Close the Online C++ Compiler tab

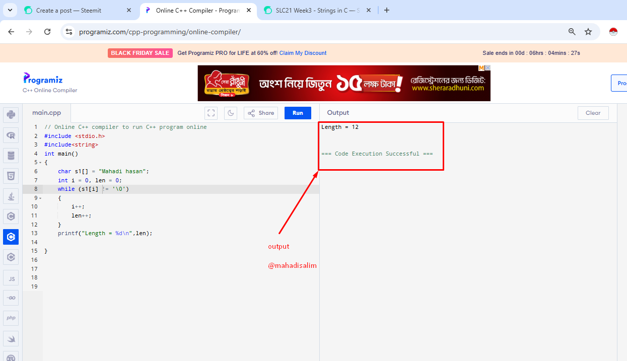pos(249,10)
